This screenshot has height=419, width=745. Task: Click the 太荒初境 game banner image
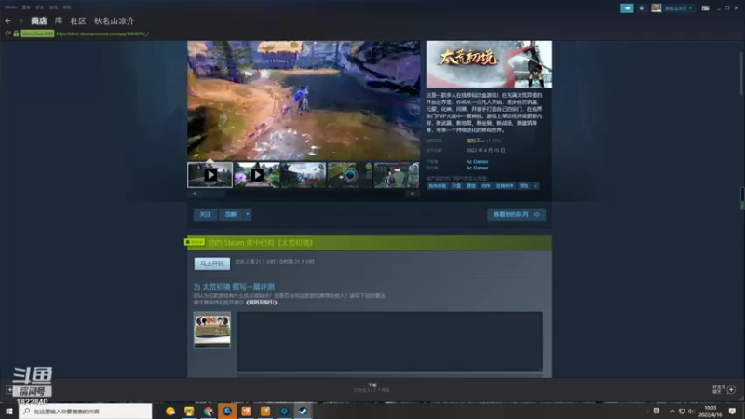[489, 64]
